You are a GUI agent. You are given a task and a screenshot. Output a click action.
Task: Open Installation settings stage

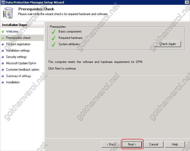coord(18,51)
